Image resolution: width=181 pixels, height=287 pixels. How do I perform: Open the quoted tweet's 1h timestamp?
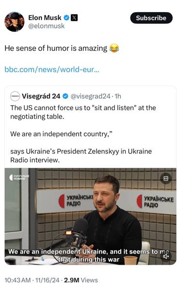(x=118, y=96)
